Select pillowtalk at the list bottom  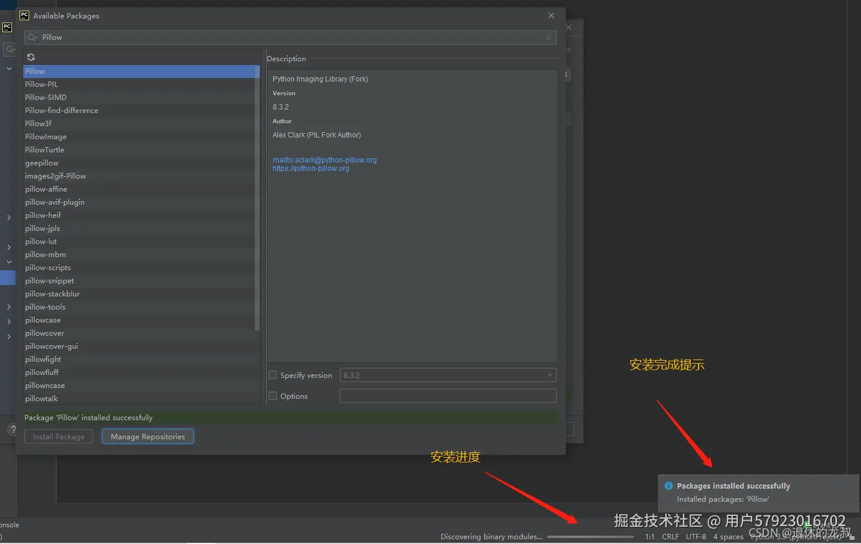tap(139, 399)
